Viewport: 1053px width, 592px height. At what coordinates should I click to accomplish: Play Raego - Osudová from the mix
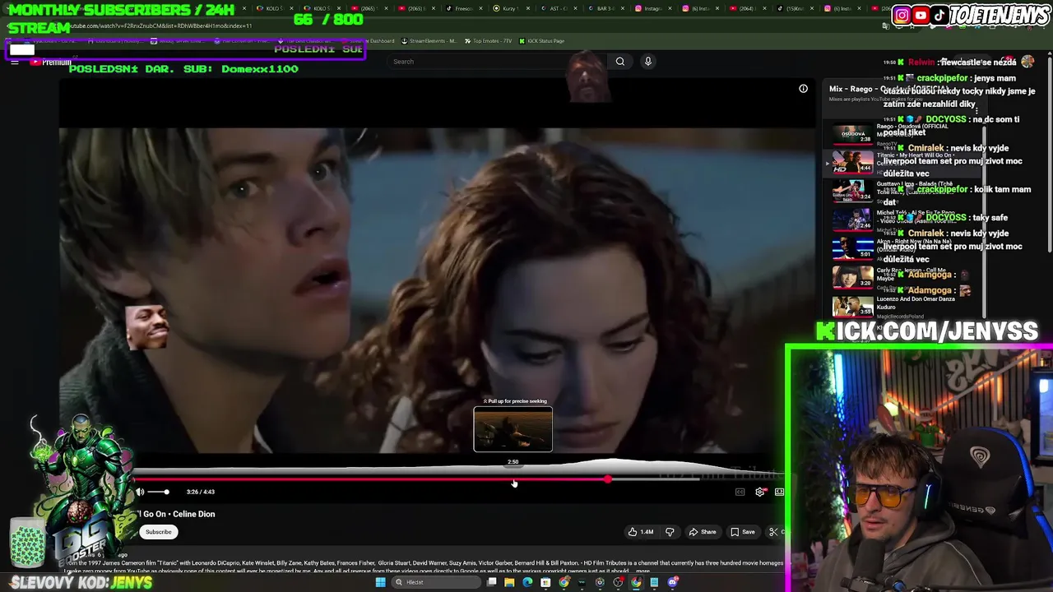853,134
